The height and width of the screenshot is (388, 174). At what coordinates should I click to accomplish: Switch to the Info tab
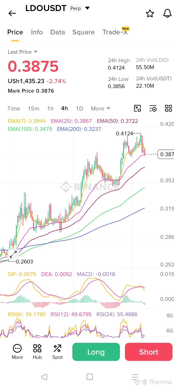point(37,32)
